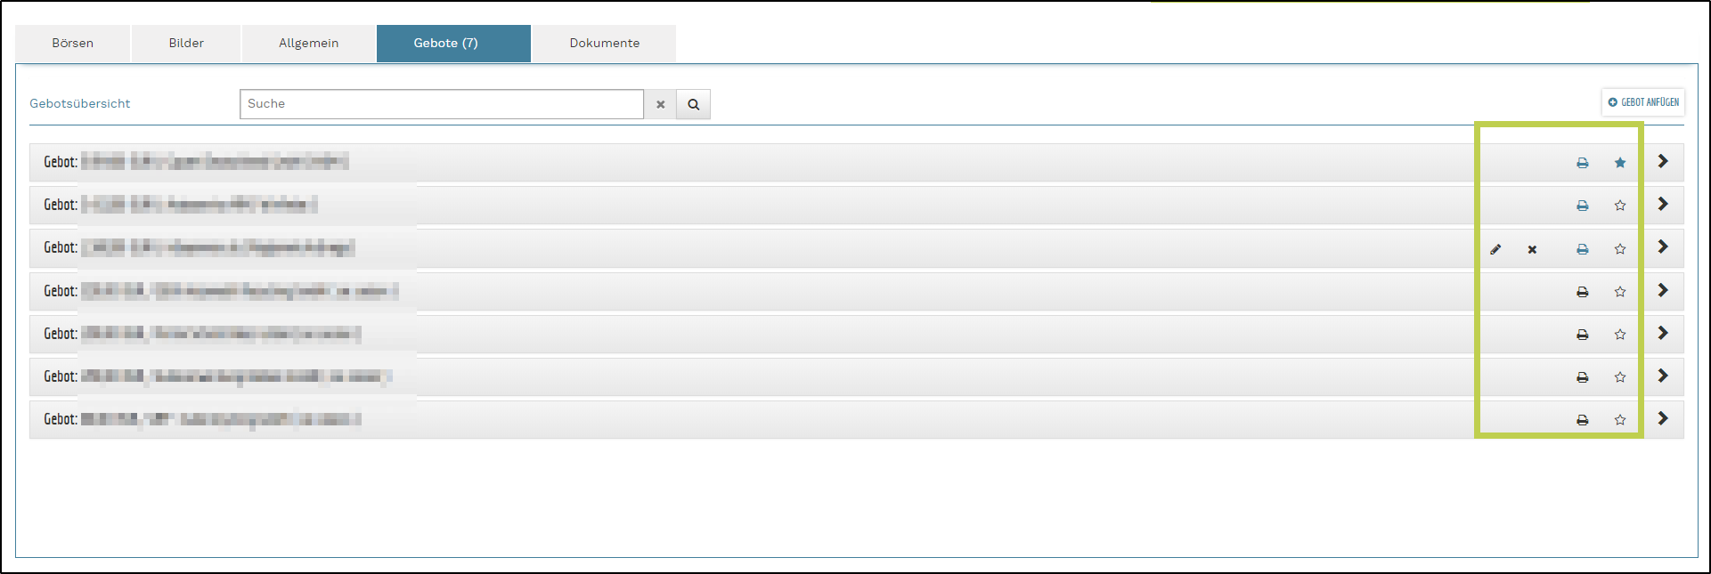Screen dimensions: 1711x574
Task: Click the printer icon in the second bid row
Action: click(1583, 206)
